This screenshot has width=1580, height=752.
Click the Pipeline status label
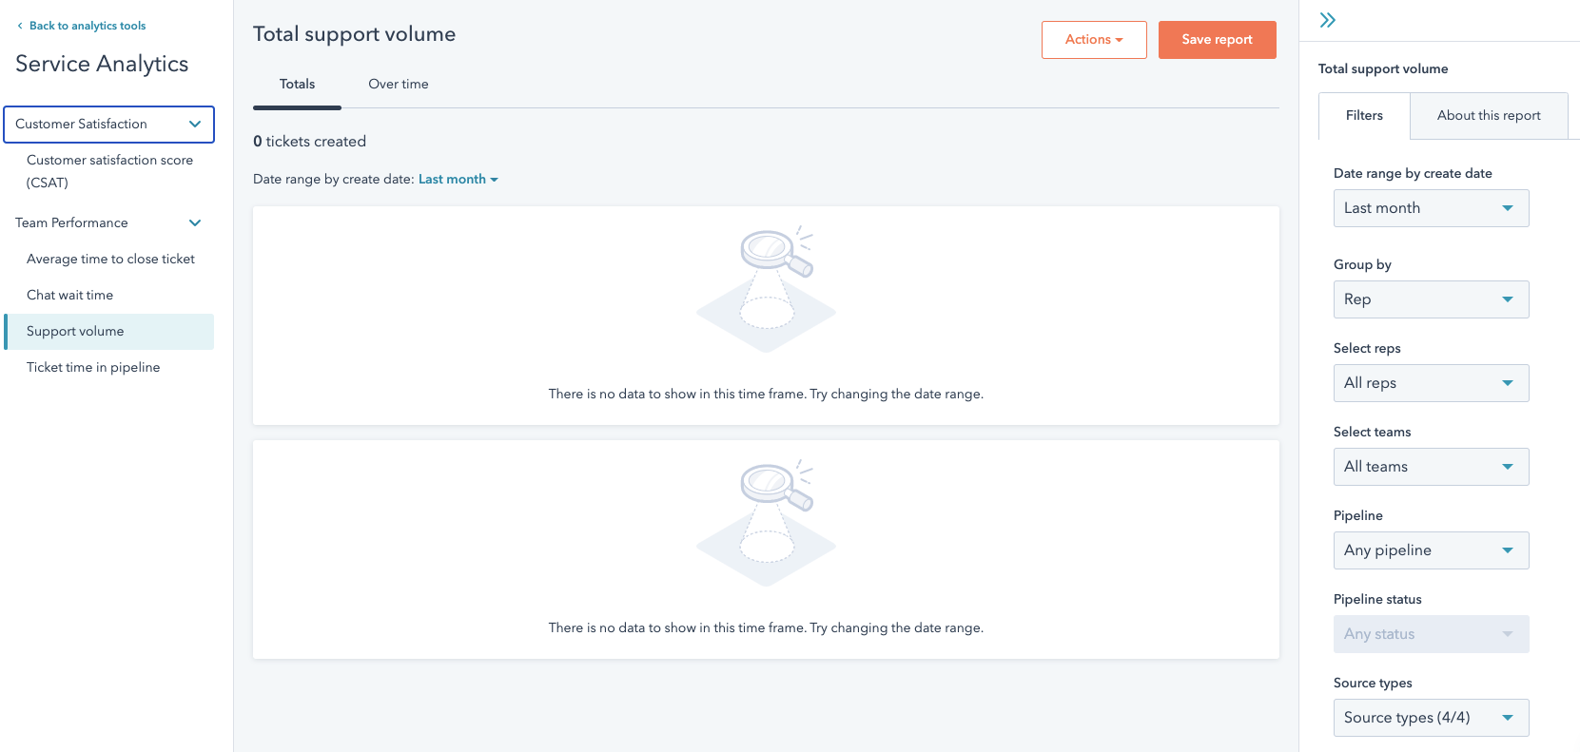[1377, 599]
